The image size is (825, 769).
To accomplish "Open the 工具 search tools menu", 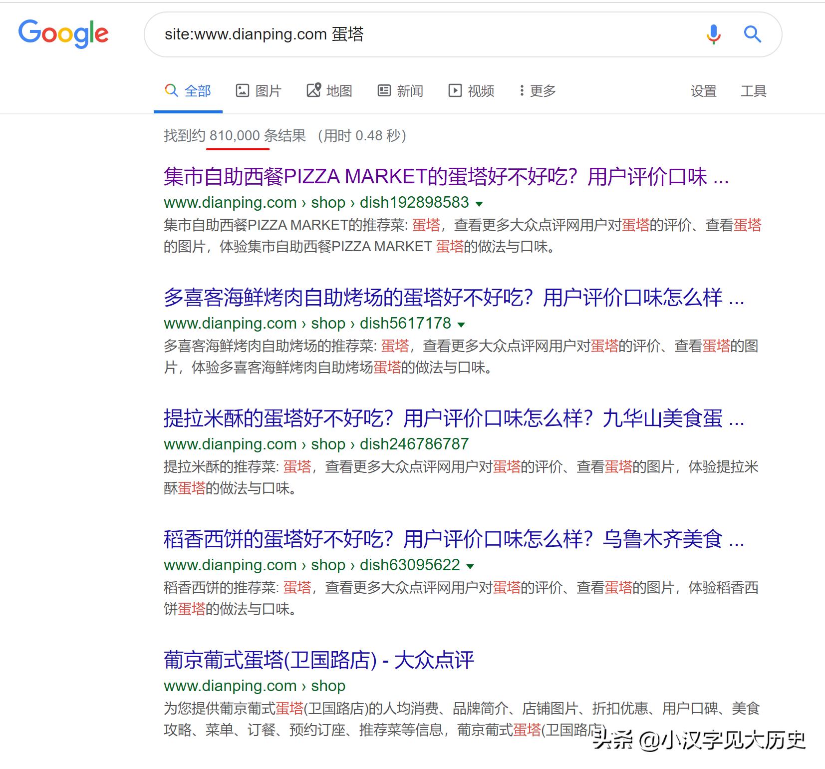I will [x=754, y=90].
